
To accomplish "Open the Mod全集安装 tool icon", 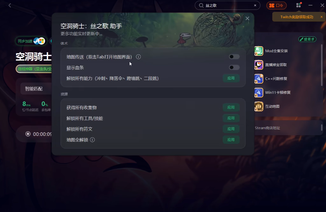I will click(259, 51).
